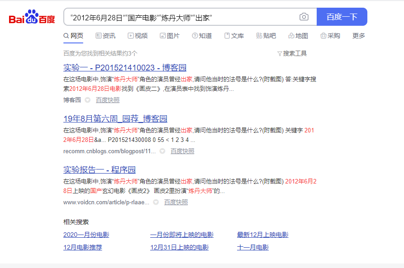This screenshot has height=268, width=404.
Task: Open result 19年8月第六周_园荐_博客园
Action: 115,119
